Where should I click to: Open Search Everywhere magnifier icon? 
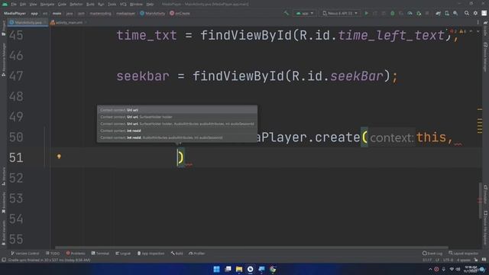point(467,14)
